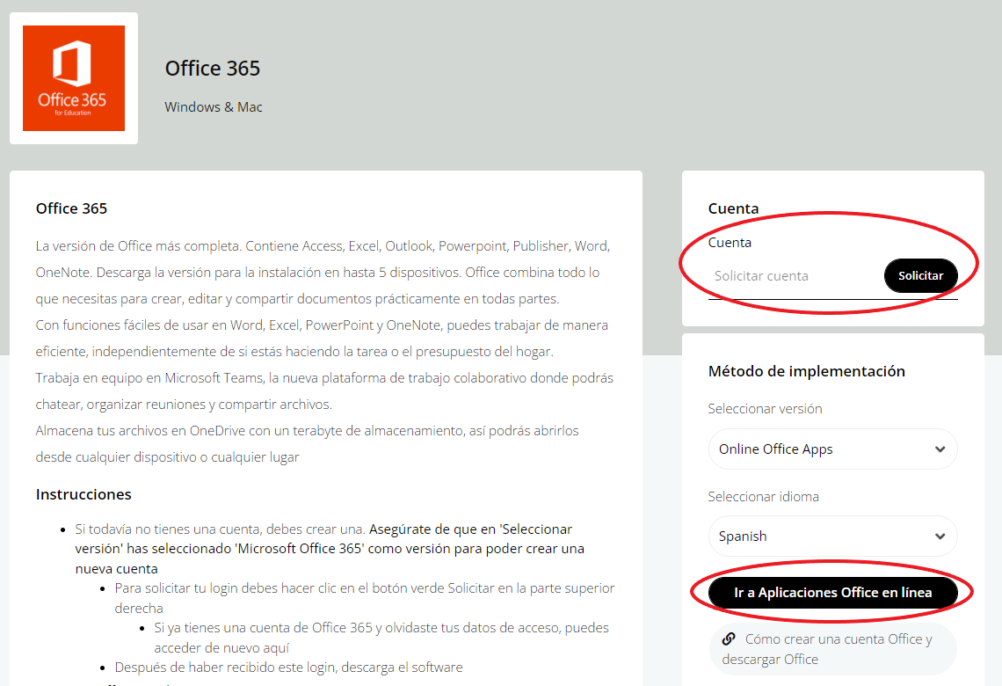Click the text 'Si ya tienes una cuenta de Office 365'
Screen dimensions: 1002x686
coord(263,627)
